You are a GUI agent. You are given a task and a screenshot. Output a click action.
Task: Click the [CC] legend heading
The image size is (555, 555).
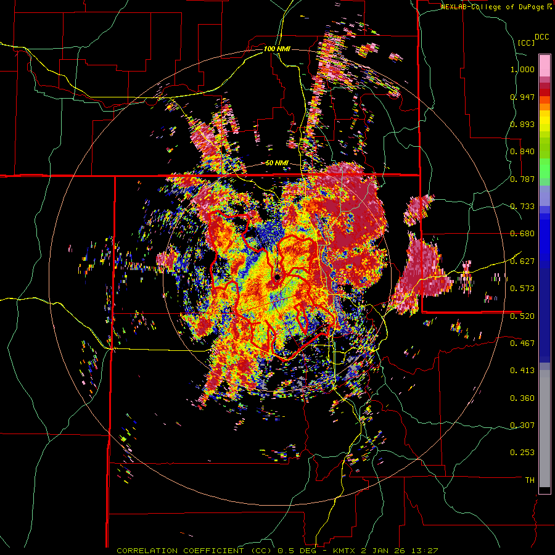527,43
